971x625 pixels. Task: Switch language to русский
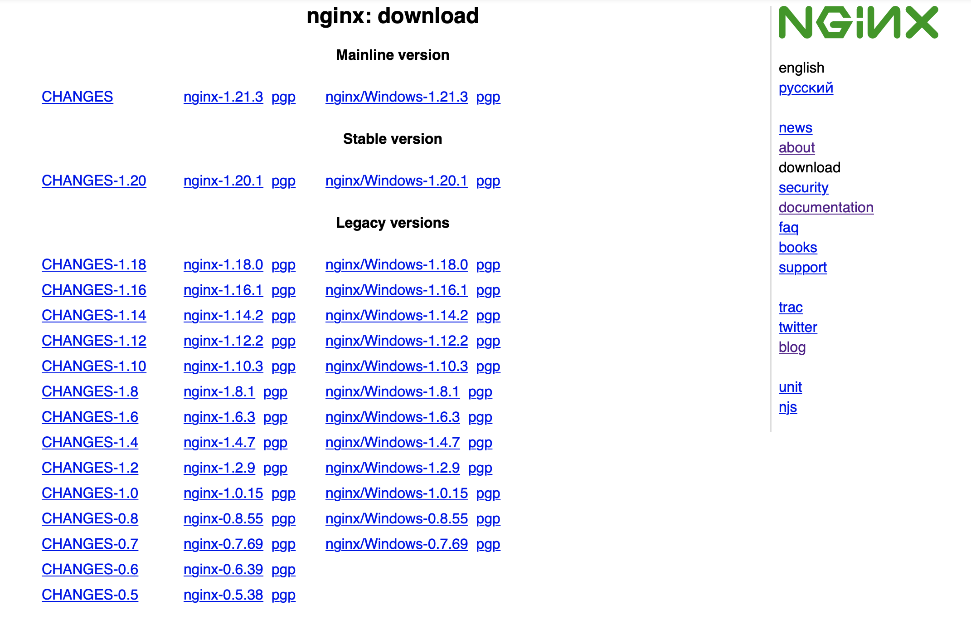[806, 88]
